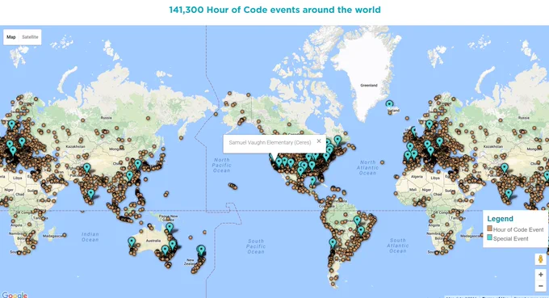
Task: Click the teal pin near the Gulf of Mexico
Action: click(x=312, y=180)
